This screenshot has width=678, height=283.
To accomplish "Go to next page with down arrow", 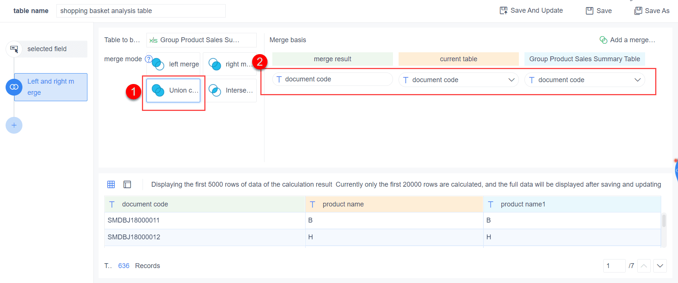I will [660, 266].
